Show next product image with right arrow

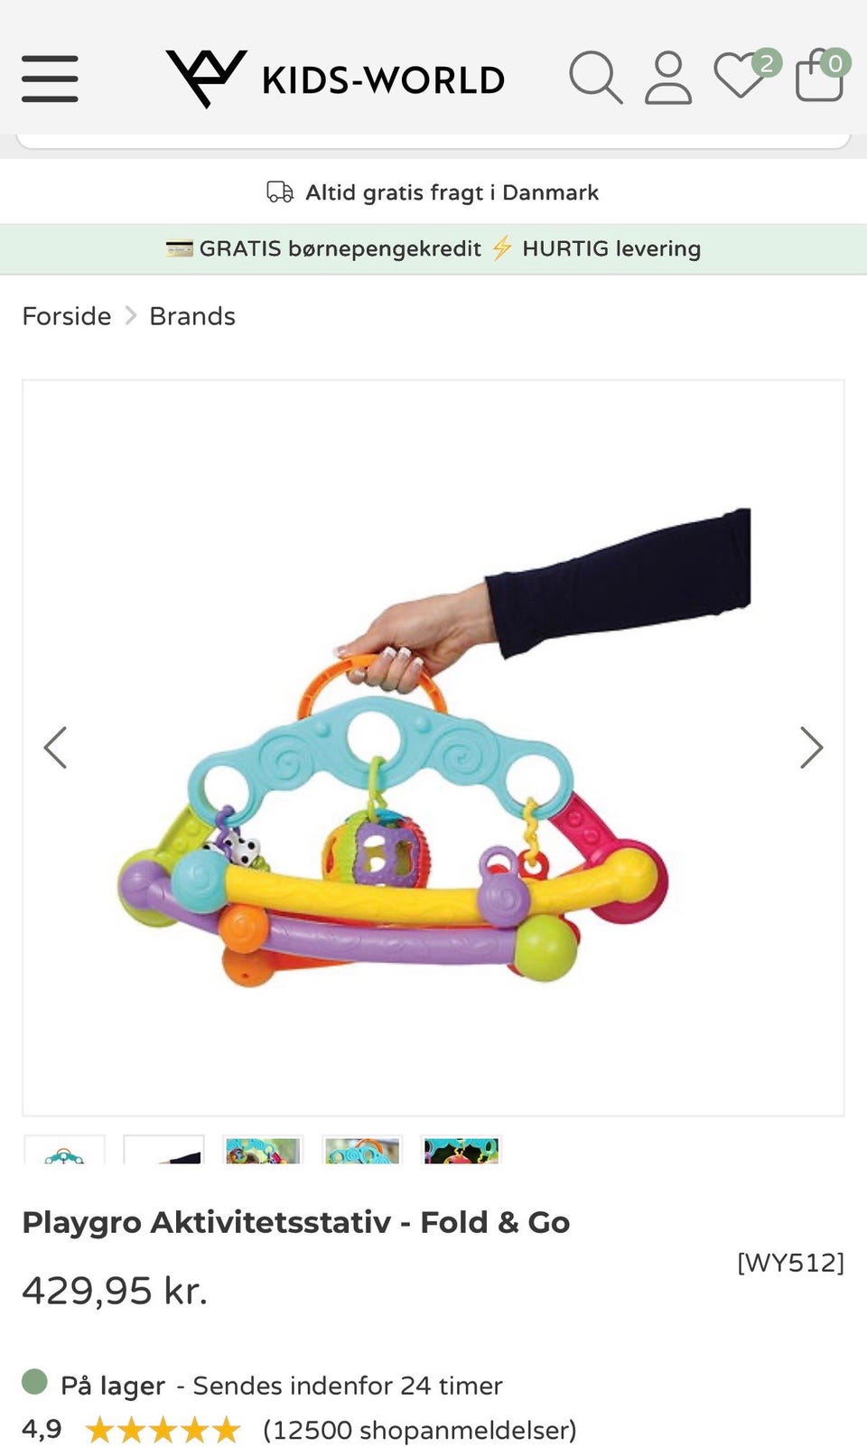(x=811, y=748)
